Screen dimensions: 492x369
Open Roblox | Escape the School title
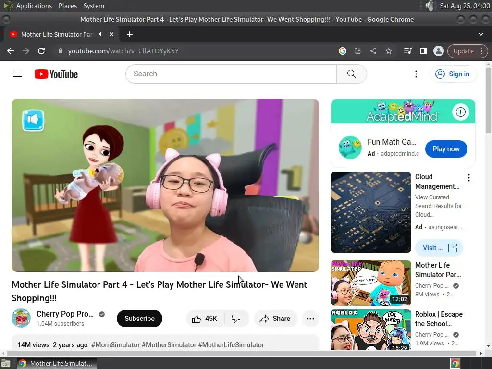[x=438, y=319]
